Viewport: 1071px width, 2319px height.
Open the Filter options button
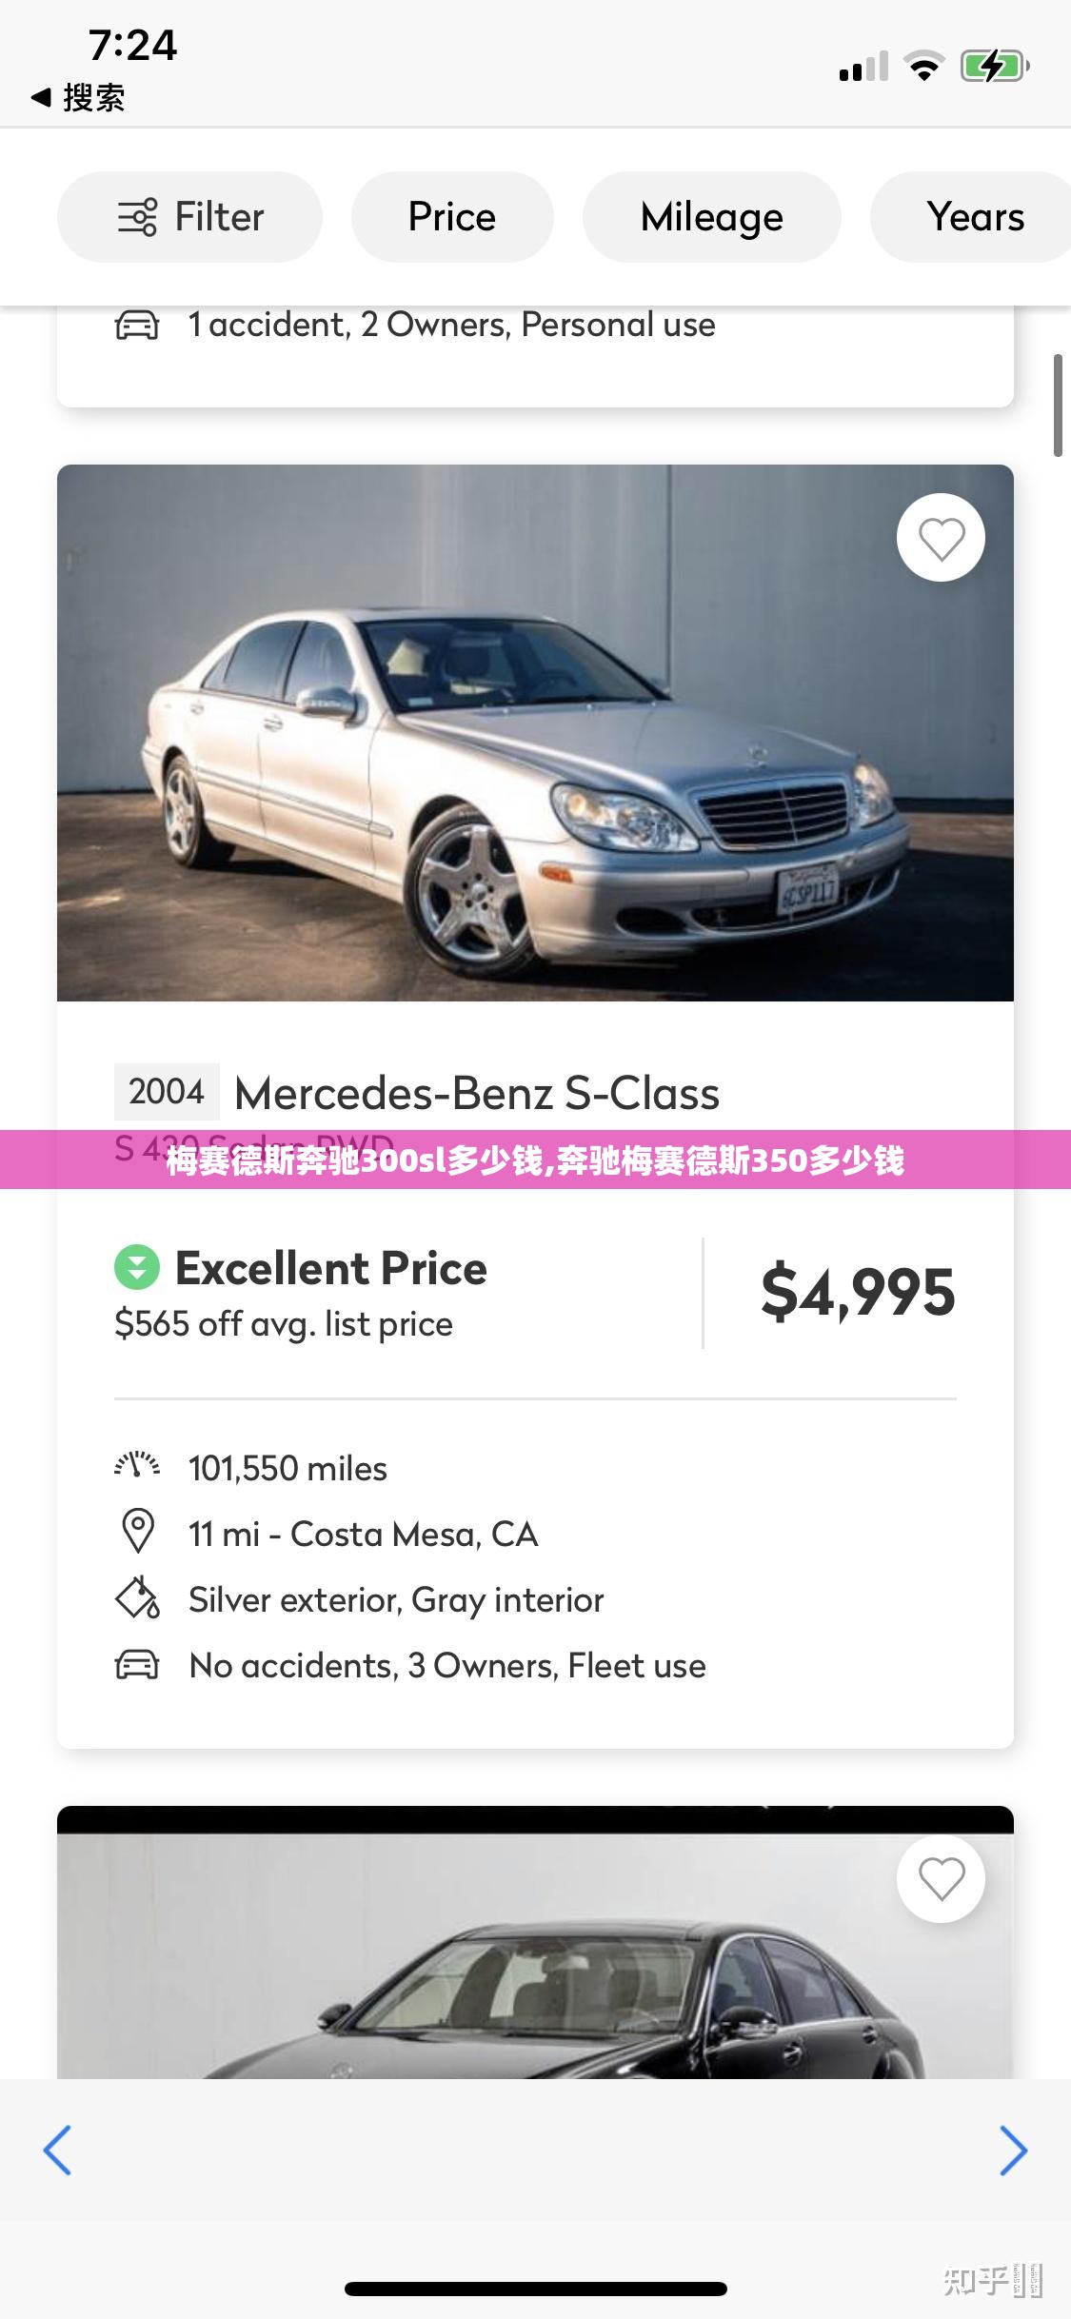(189, 217)
